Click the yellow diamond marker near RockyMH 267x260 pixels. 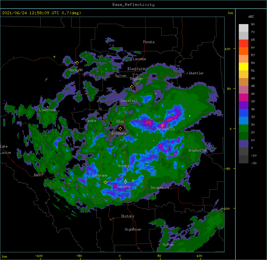pos(77,63)
